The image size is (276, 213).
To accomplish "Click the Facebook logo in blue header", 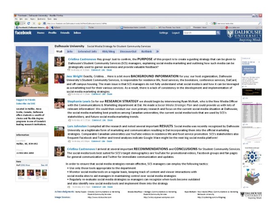I will tap(23, 33).
